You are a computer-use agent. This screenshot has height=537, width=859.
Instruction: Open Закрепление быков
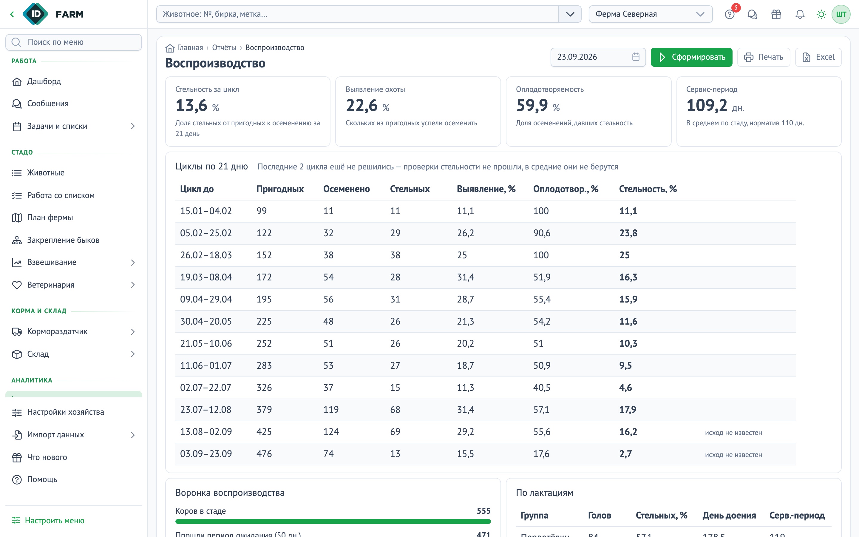pos(73,240)
